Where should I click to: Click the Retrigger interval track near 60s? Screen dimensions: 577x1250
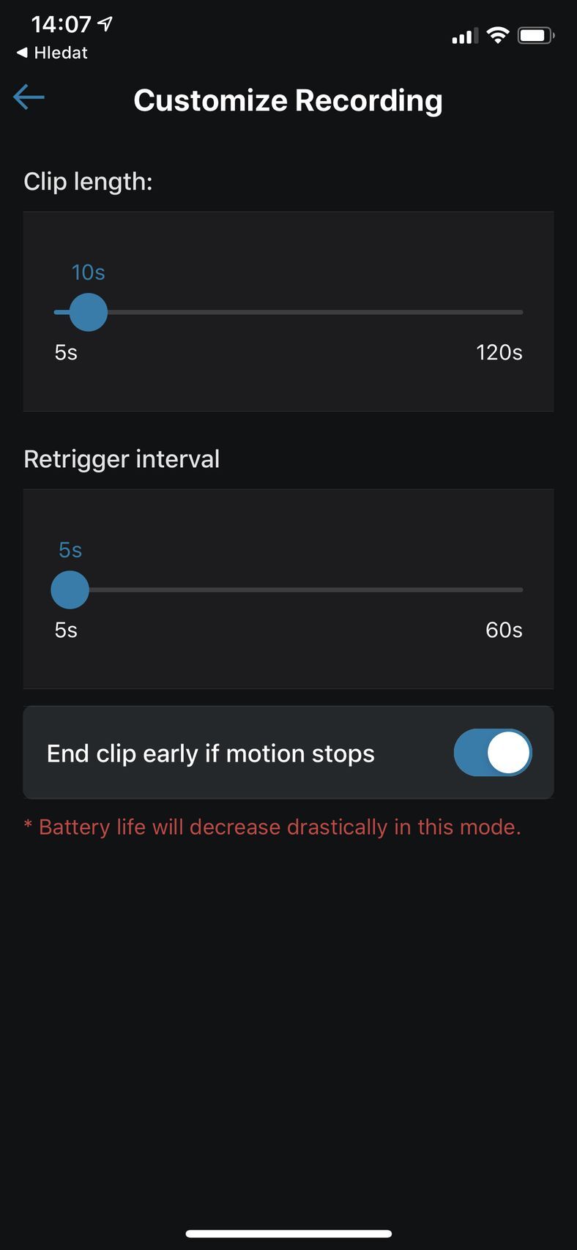coord(513,589)
